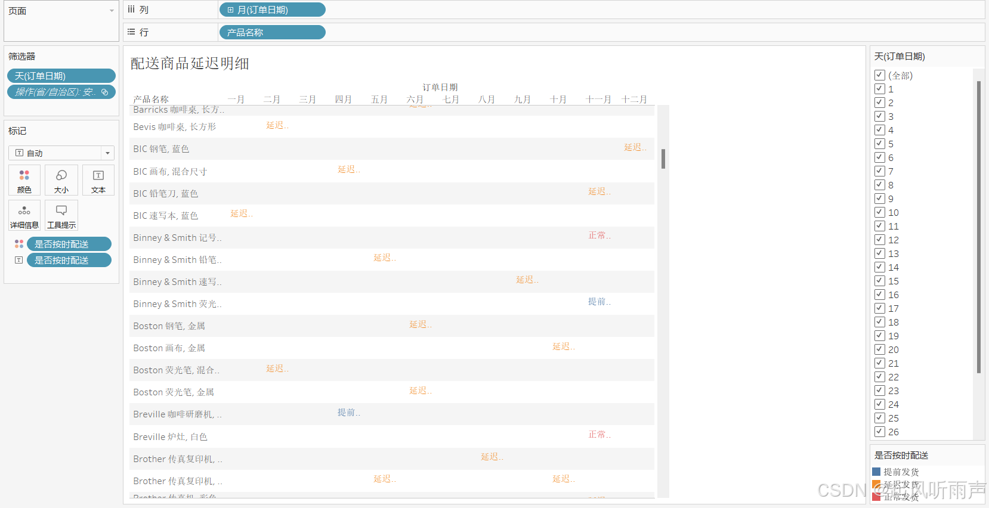The image size is (989, 508).
Task: Click color icon beside 是否按时配送 pill
Action: coord(19,244)
